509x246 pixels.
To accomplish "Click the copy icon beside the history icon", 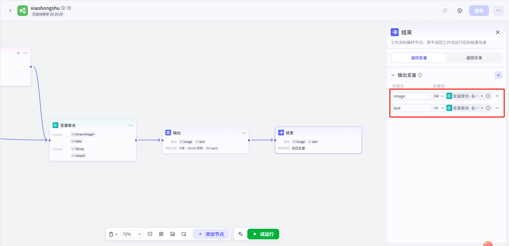I will point(445,11).
